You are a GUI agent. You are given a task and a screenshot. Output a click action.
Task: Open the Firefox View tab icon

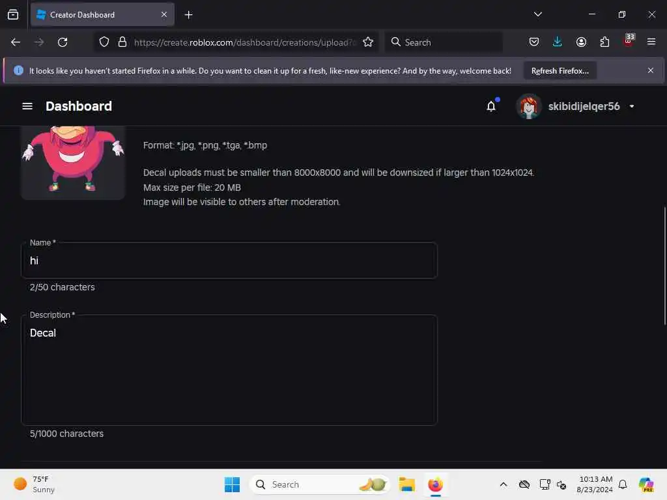[x=13, y=15]
